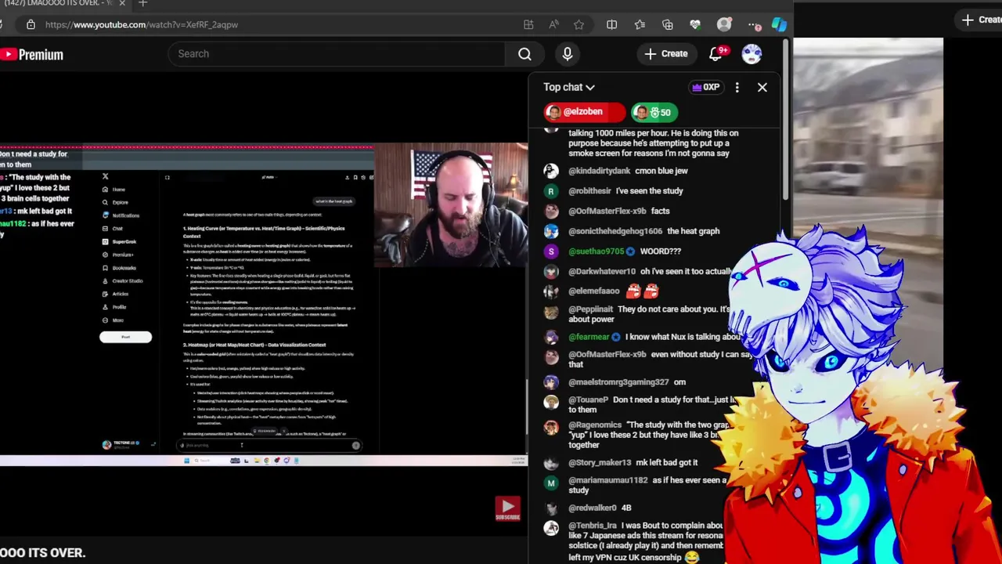Viewport: 1002px width, 564px height.
Task: Click username @suethao9705 in chat
Action: (597, 251)
